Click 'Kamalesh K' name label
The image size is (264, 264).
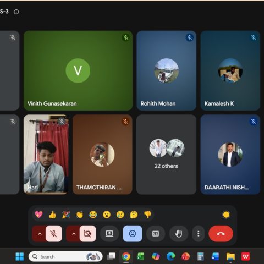(219, 103)
